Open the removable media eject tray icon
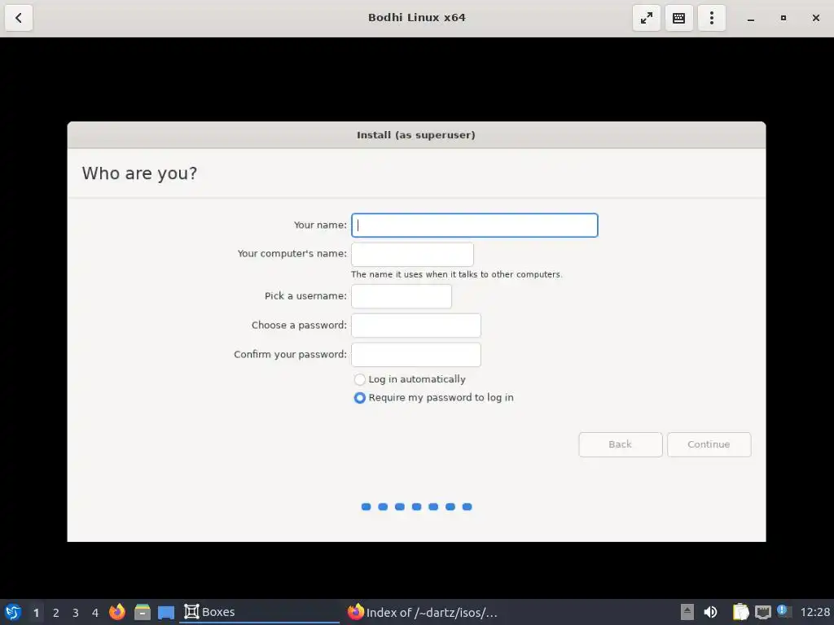The image size is (834, 625). point(687,612)
